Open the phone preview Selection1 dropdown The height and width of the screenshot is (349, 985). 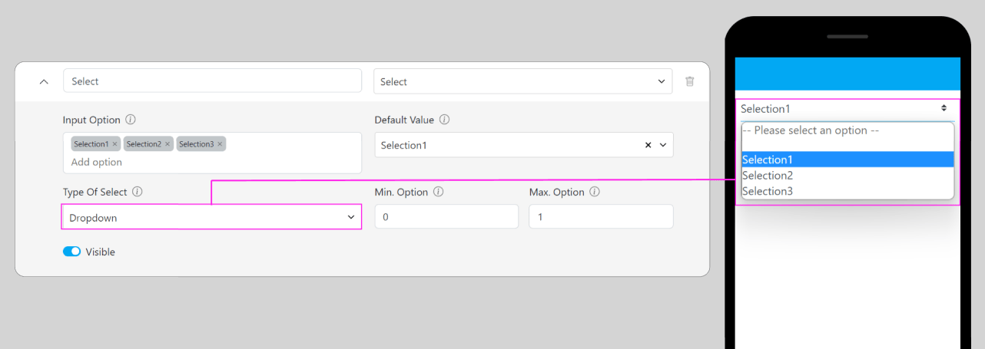[847, 109]
